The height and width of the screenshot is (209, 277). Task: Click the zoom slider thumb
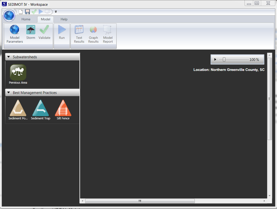coord(224,60)
